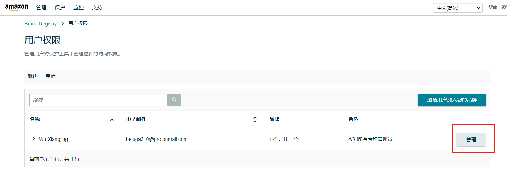This screenshot has height=195, width=507.
Task: Click the search magnifier icon button
Action: pos(174,100)
